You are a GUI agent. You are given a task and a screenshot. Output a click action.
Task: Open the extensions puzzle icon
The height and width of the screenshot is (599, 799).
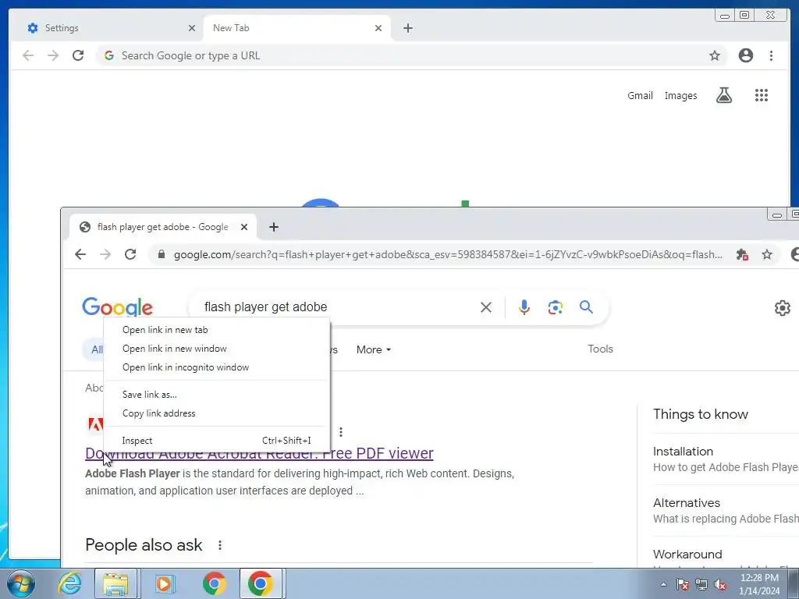click(742, 254)
